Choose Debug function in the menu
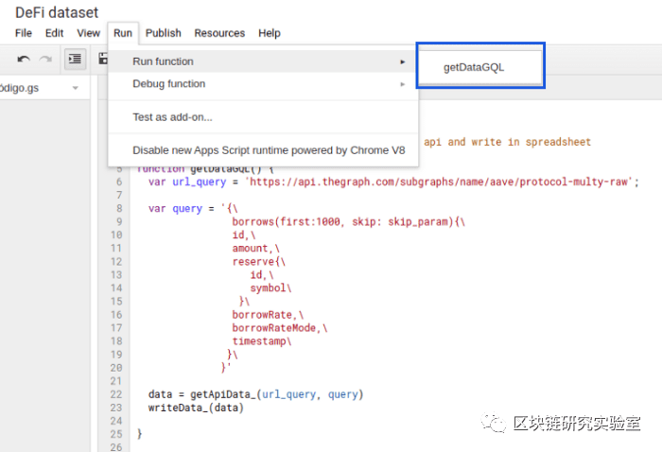The width and height of the screenshot is (662, 452). click(x=263, y=84)
